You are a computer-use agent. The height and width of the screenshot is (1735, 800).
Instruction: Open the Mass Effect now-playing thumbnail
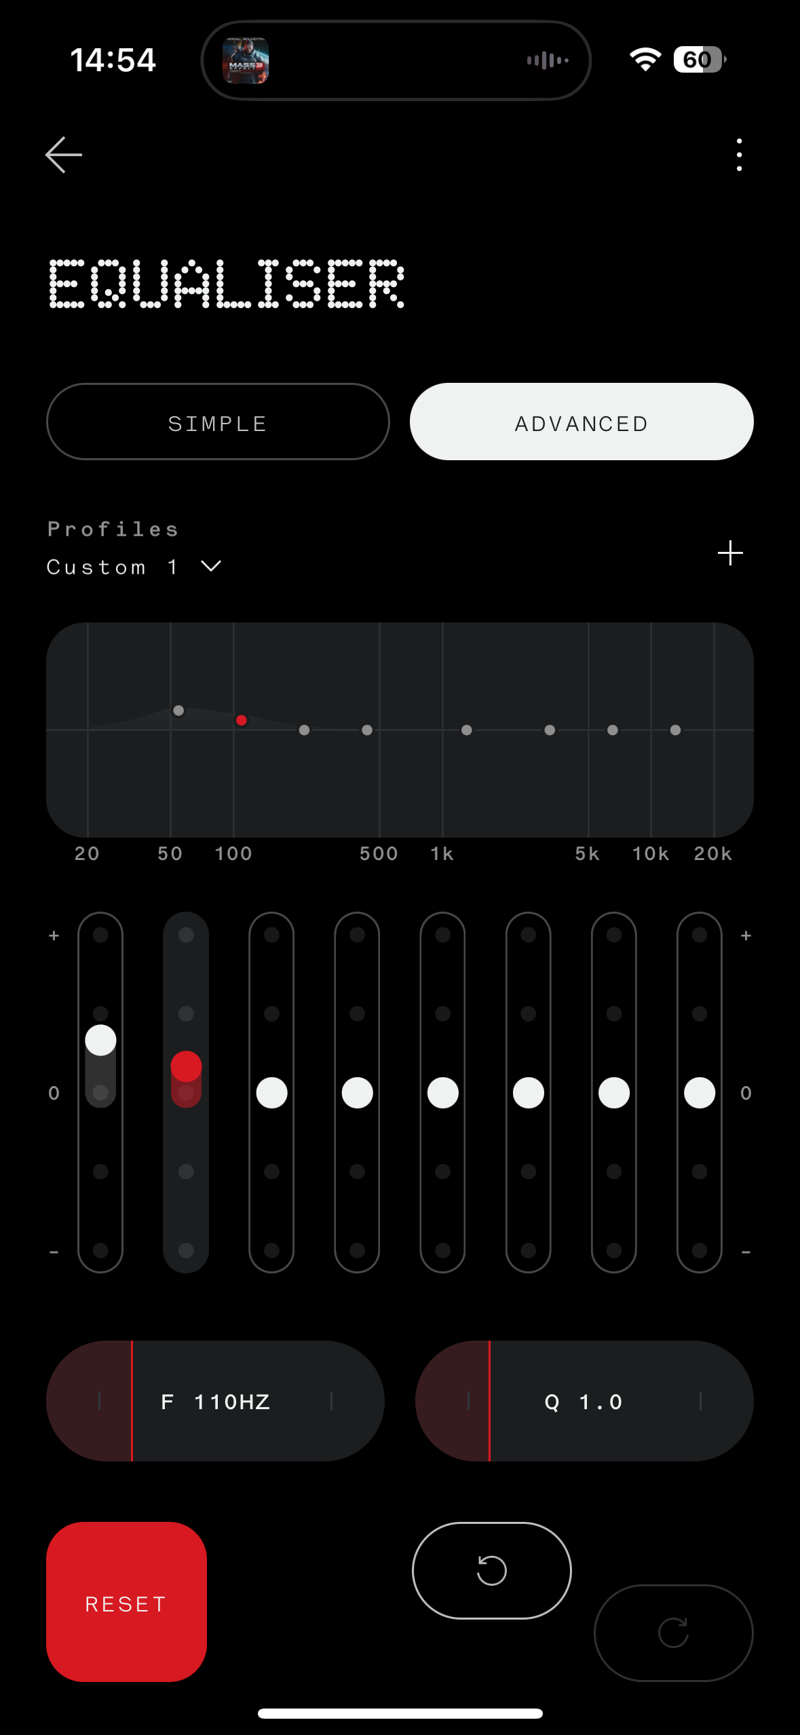pyautogui.click(x=246, y=60)
